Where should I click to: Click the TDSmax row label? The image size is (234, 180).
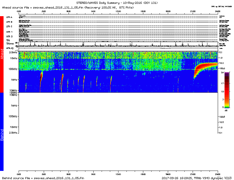[x=10, y=44]
